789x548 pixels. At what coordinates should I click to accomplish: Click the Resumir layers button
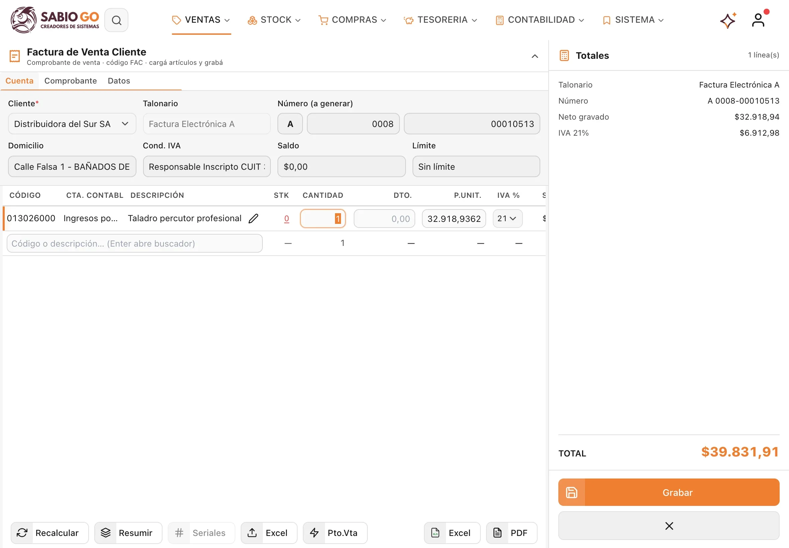click(128, 533)
